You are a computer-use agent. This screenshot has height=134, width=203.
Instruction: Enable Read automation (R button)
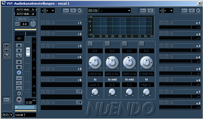tap(19, 62)
